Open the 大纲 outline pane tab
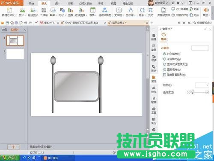214x161 pixels. 4,30
